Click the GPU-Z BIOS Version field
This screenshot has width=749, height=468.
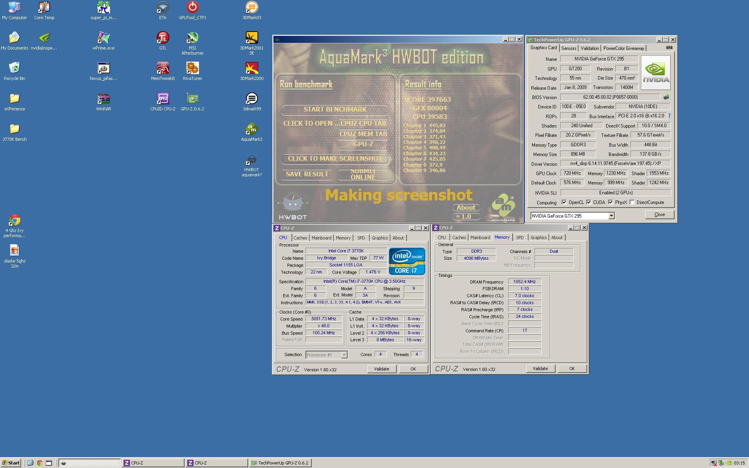(610, 97)
